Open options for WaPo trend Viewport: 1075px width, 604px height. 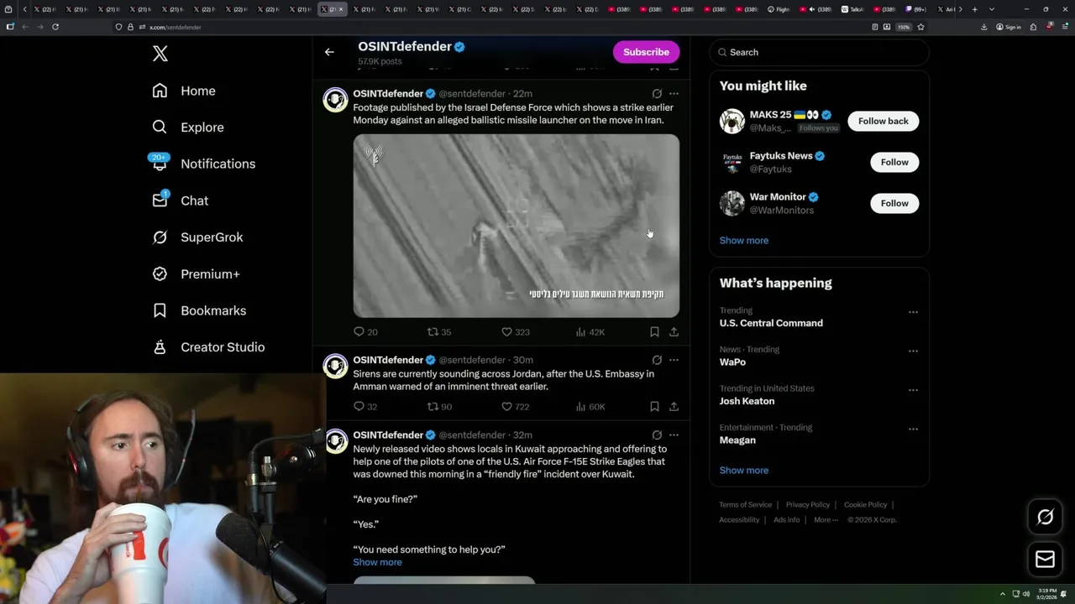(913, 351)
